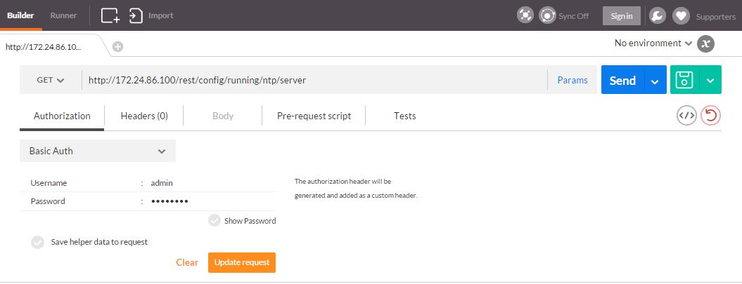This screenshot has width=742, height=284.
Task: Click the Update request button
Action: click(x=242, y=262)
